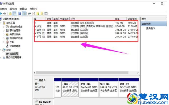Open the 文件(F) menu
The image size is (169, 105).
click(x=3, y=9)
